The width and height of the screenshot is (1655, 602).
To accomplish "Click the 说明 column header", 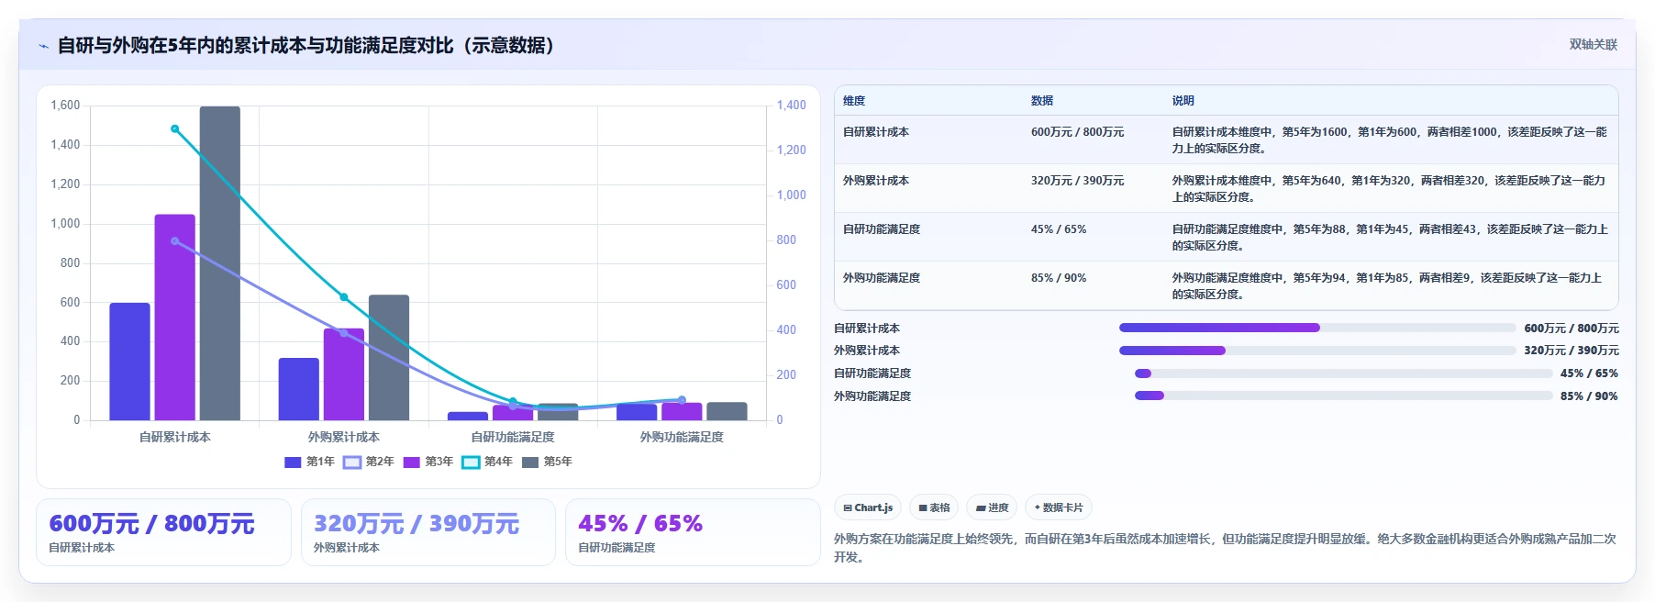I will 1183,101.
